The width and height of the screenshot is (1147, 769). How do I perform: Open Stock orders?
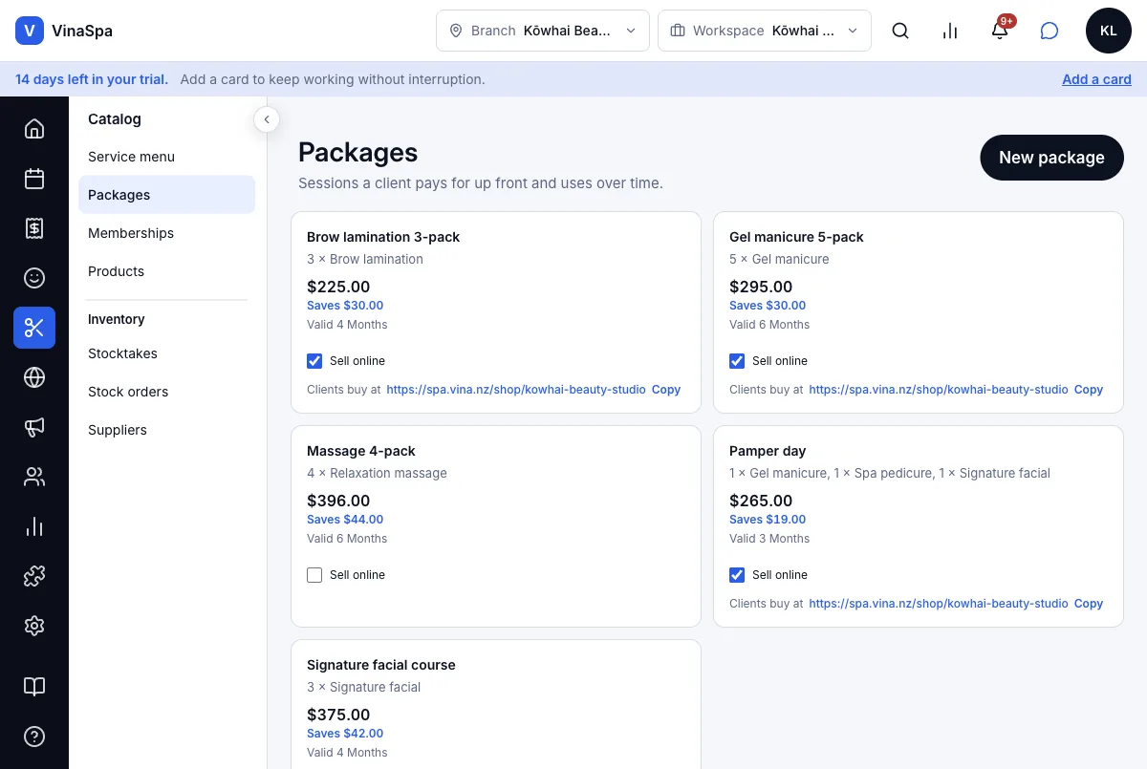point(166,392)
